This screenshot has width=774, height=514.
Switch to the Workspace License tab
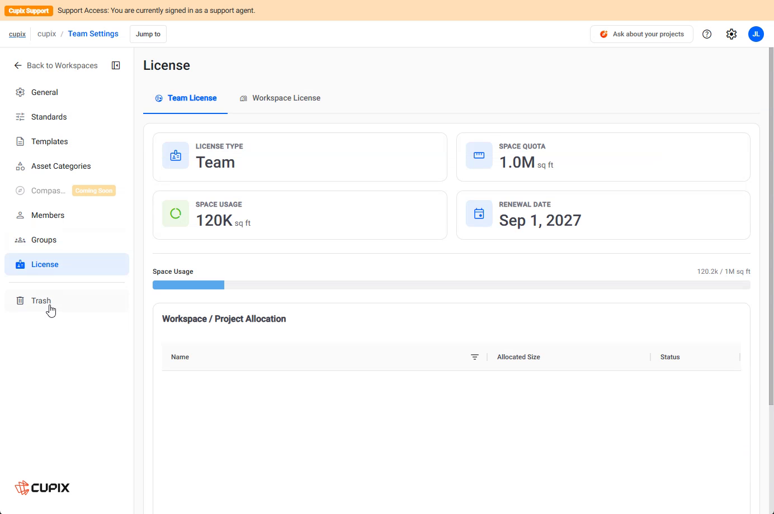coord(280,98)
